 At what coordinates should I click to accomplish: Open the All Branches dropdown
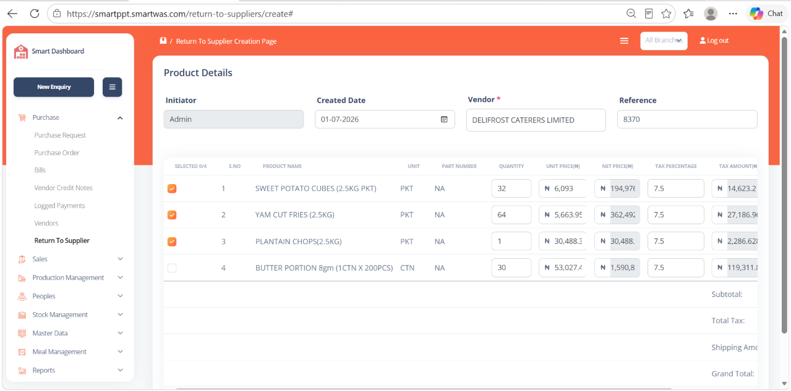(x=664, y=41)
